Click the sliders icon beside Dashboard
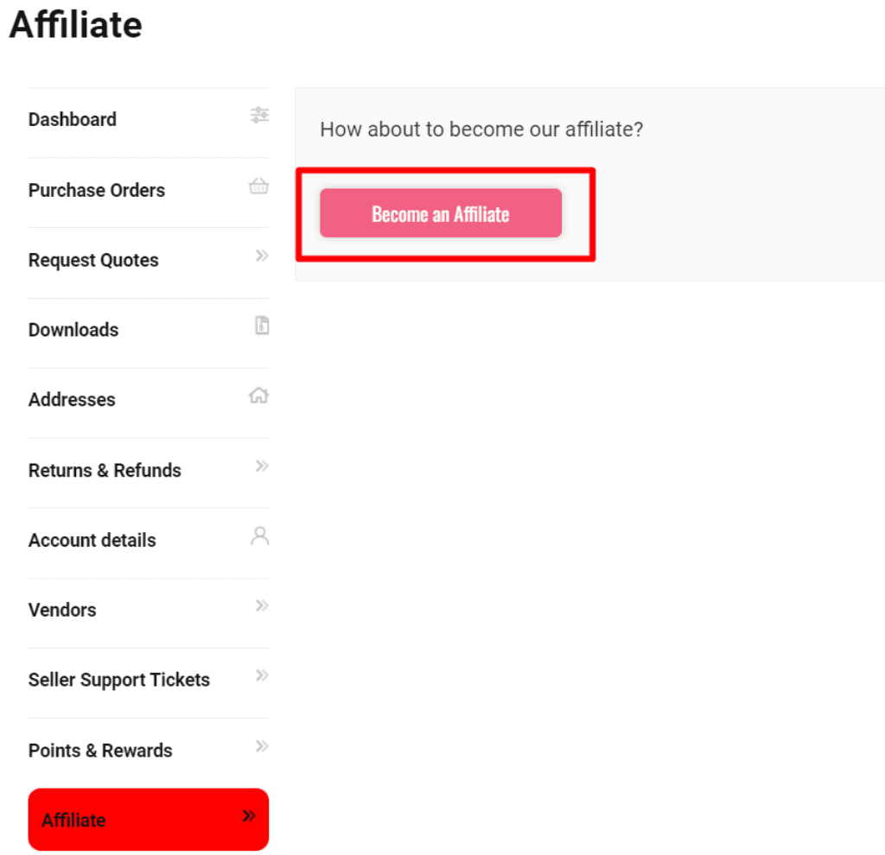This screenshot has height=855, width=885. click(259, 115)
